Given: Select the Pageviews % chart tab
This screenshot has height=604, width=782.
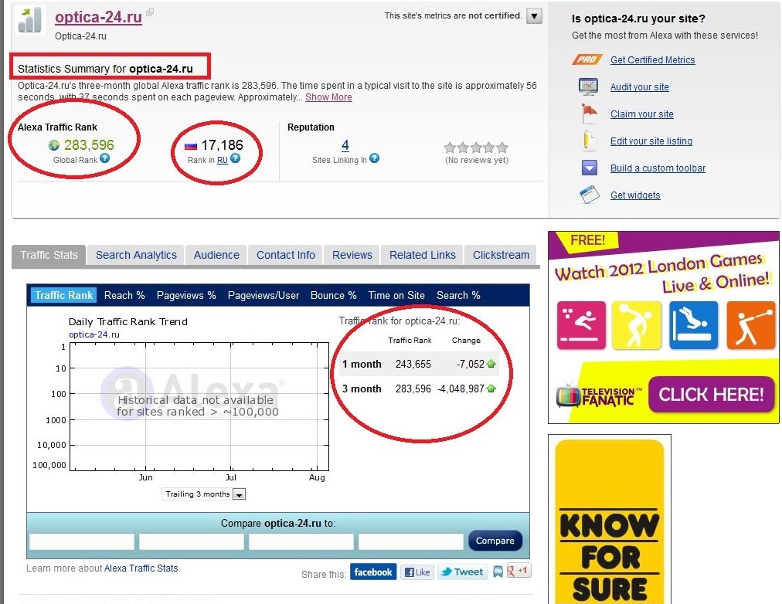Looking at the screenshot, I should [186, 295].
